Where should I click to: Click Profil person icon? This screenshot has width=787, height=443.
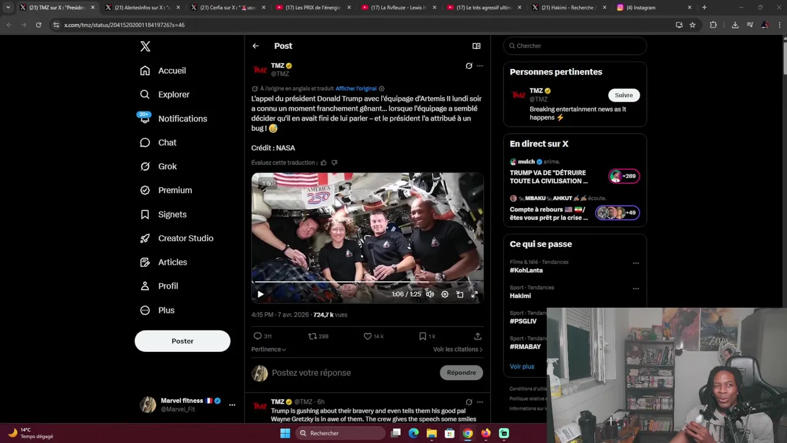(x=145, y=287)
